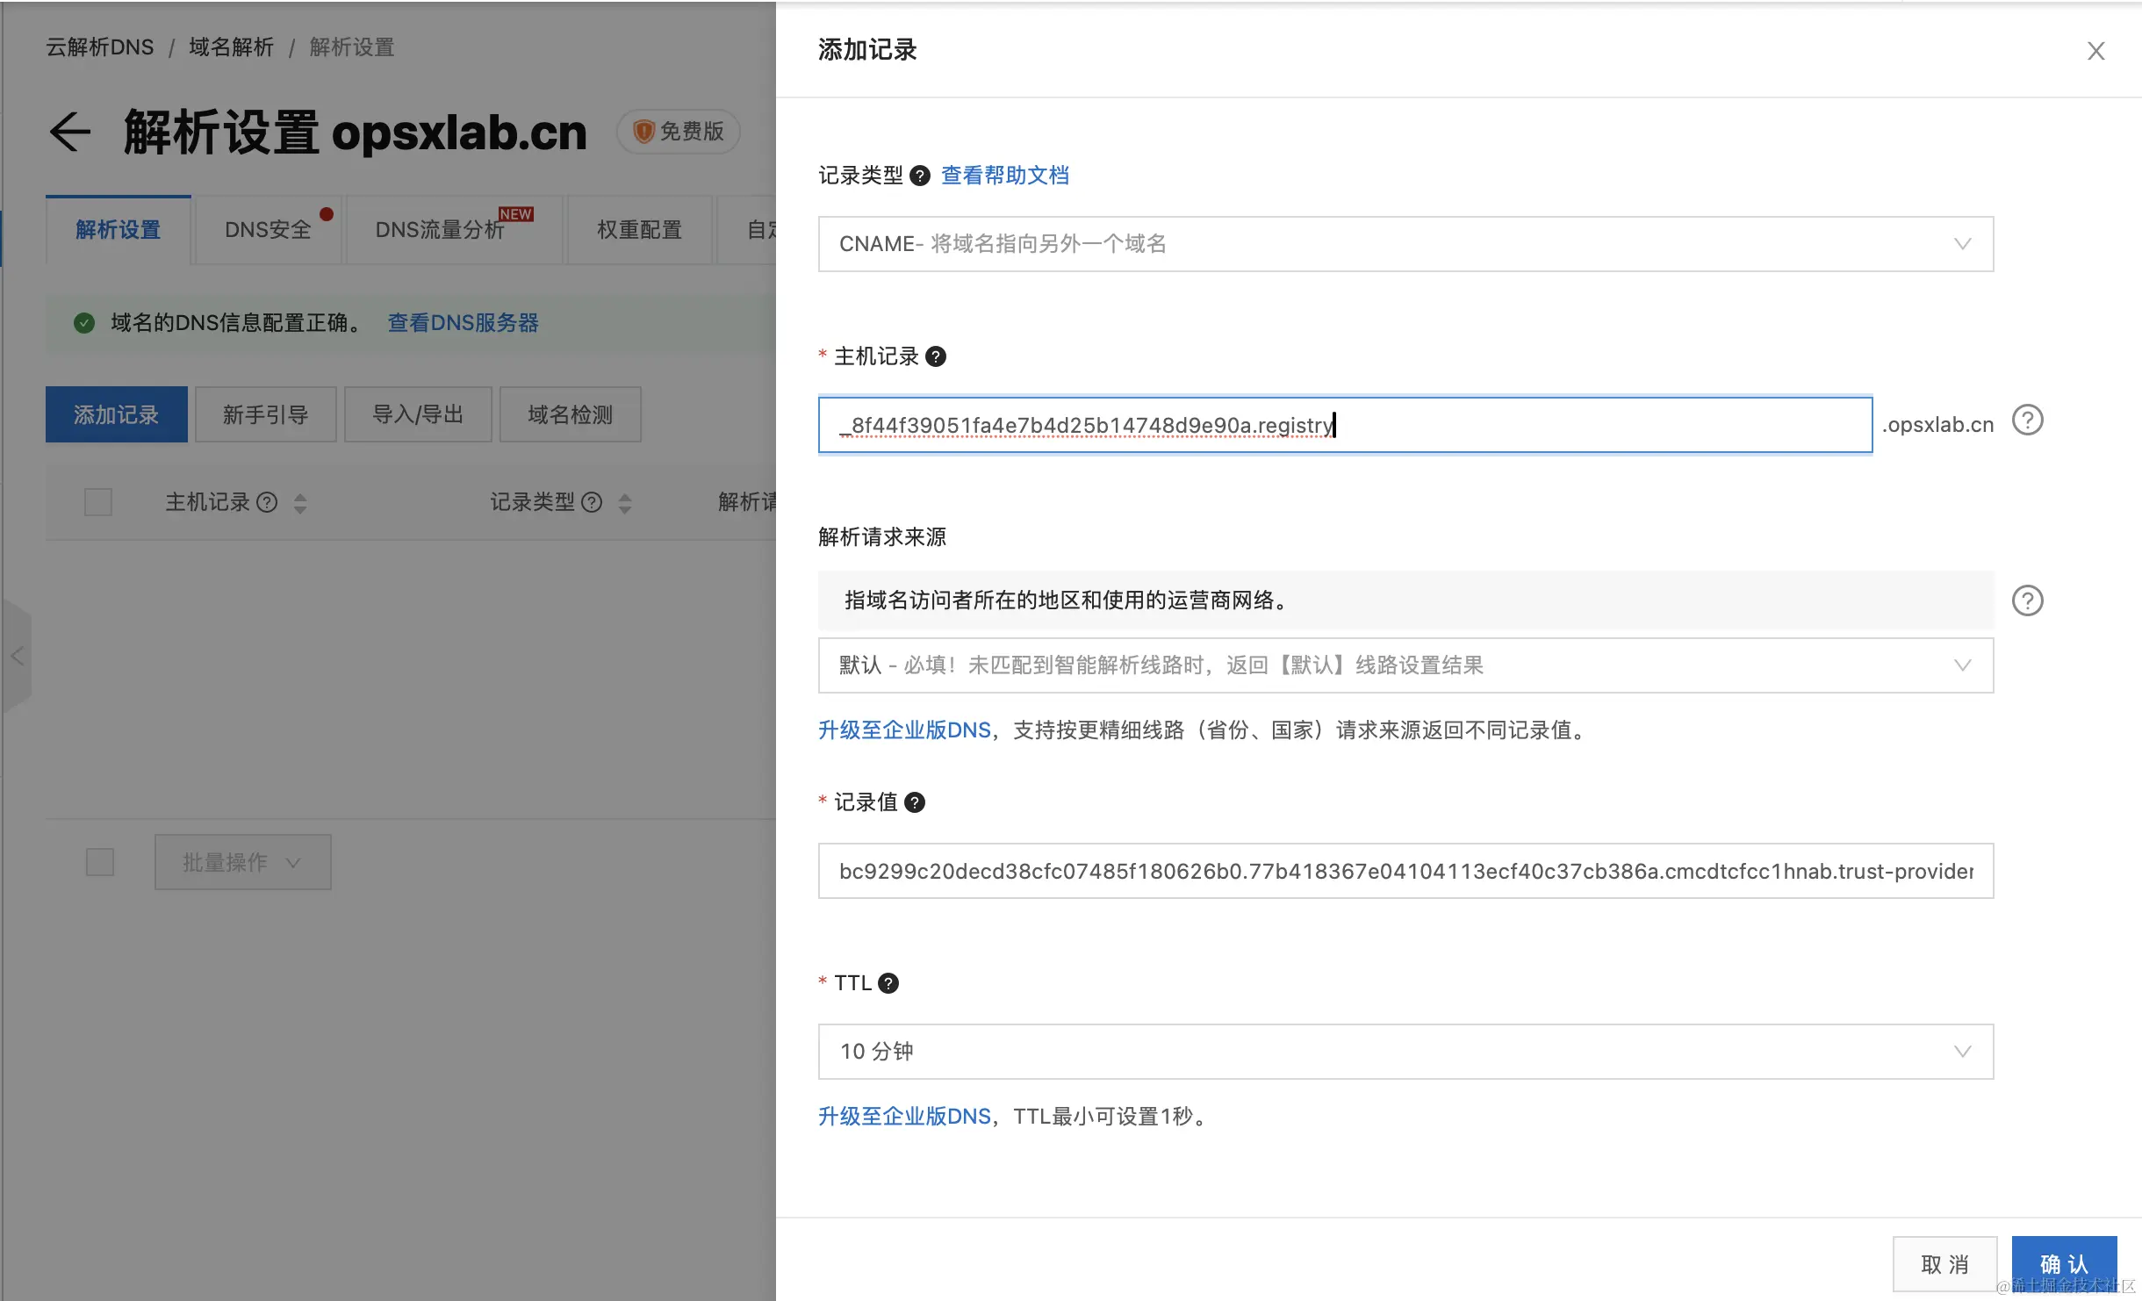Check the checkbox beside 批量操作
This screenshot has height=1301, width=2142.
(100, 862)
